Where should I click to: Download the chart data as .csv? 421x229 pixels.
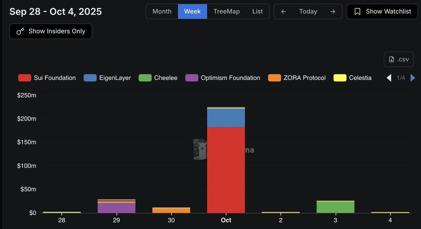pyautogui.click(x=399, y=59)
